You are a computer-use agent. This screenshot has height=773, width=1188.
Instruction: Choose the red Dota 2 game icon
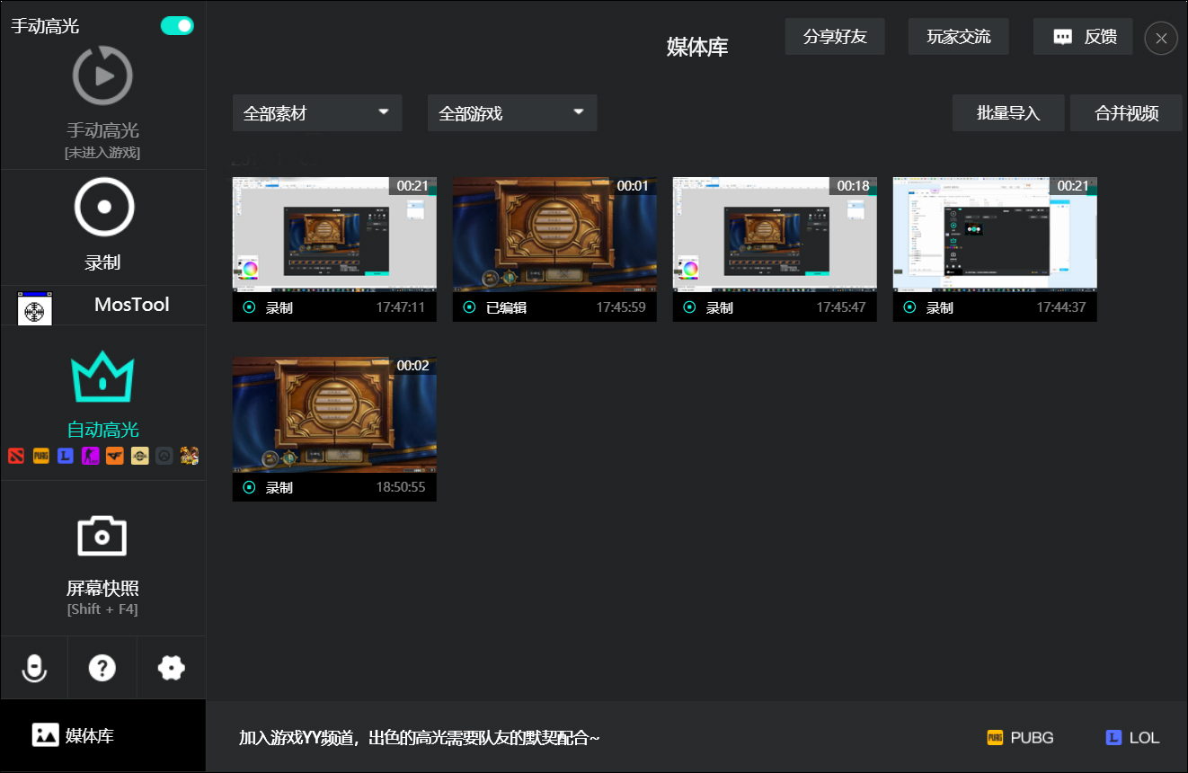pyautogui.click(x=16, y=455)
